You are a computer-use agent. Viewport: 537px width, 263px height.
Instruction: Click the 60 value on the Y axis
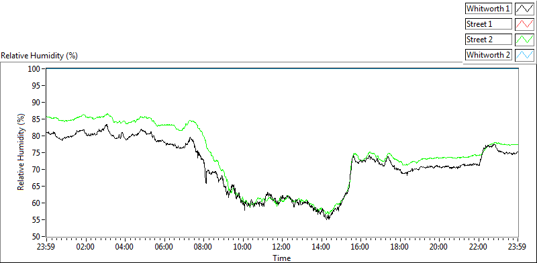pos(36,203)
